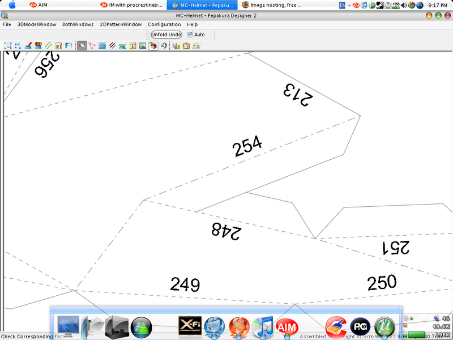
Task: Click face number 248 in the pattern
Action: click(x=226, y=231)
